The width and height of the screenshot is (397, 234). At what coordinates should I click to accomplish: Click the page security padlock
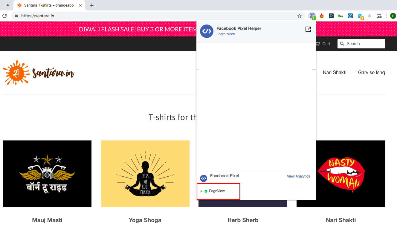tap(16, 15)
